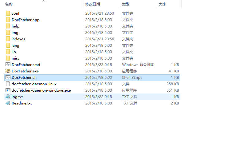Image resolution: width=245 pixels, height=161 pixels.
Task: Select the DocFetcher.cmd file name
Action: [x=26, y=65]
